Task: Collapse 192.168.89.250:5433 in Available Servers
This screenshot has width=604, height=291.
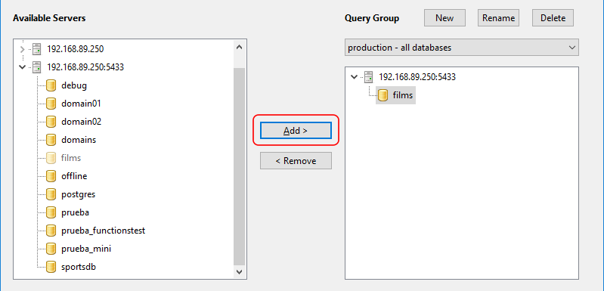Action: pos(23,67)
